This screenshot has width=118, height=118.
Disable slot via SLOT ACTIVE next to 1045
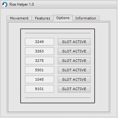[74, 79]
